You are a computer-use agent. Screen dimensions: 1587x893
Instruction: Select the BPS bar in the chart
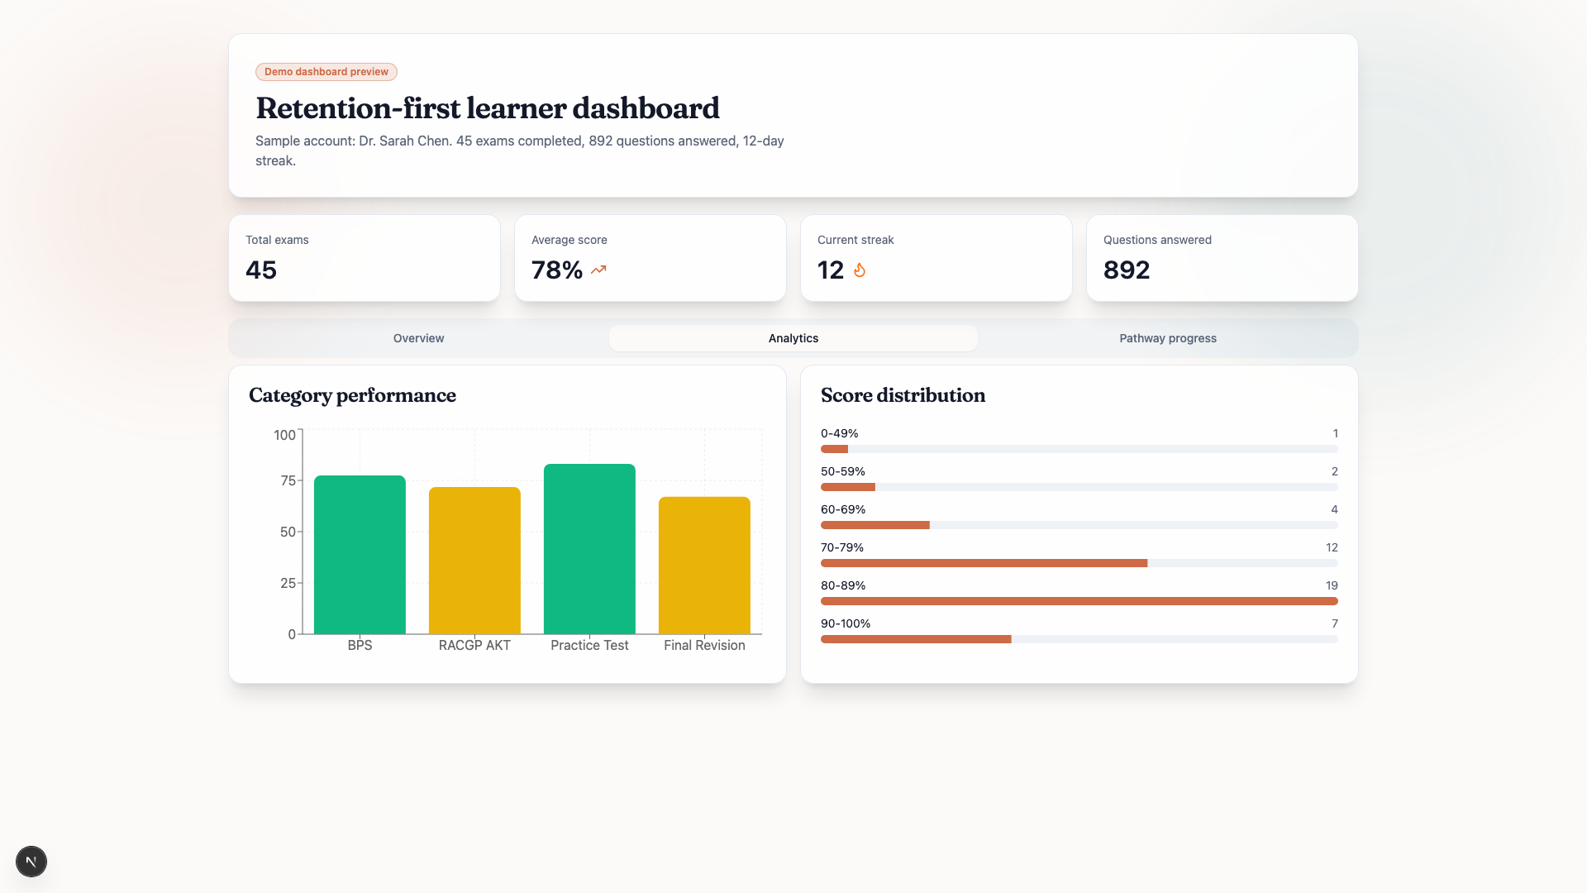click(x=360, y=554)
